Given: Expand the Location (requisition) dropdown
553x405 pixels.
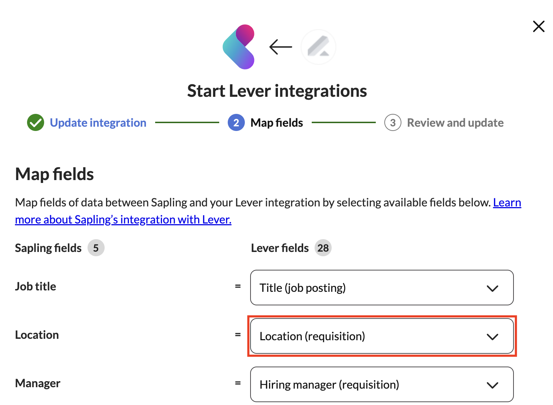Looking at the screenshot, I should 381,336.
